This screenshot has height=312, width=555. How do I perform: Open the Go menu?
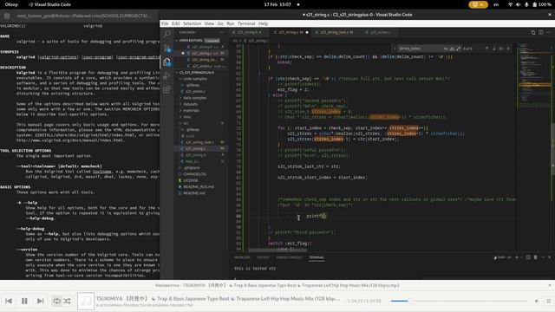pos(220,23)
